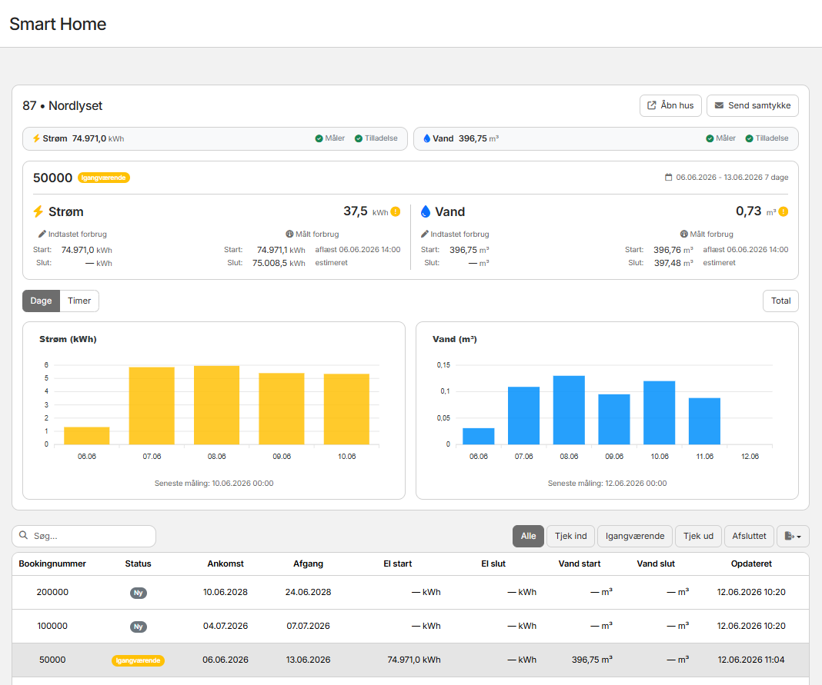
Task: Open booking row 200000
Action: point(410,592)
